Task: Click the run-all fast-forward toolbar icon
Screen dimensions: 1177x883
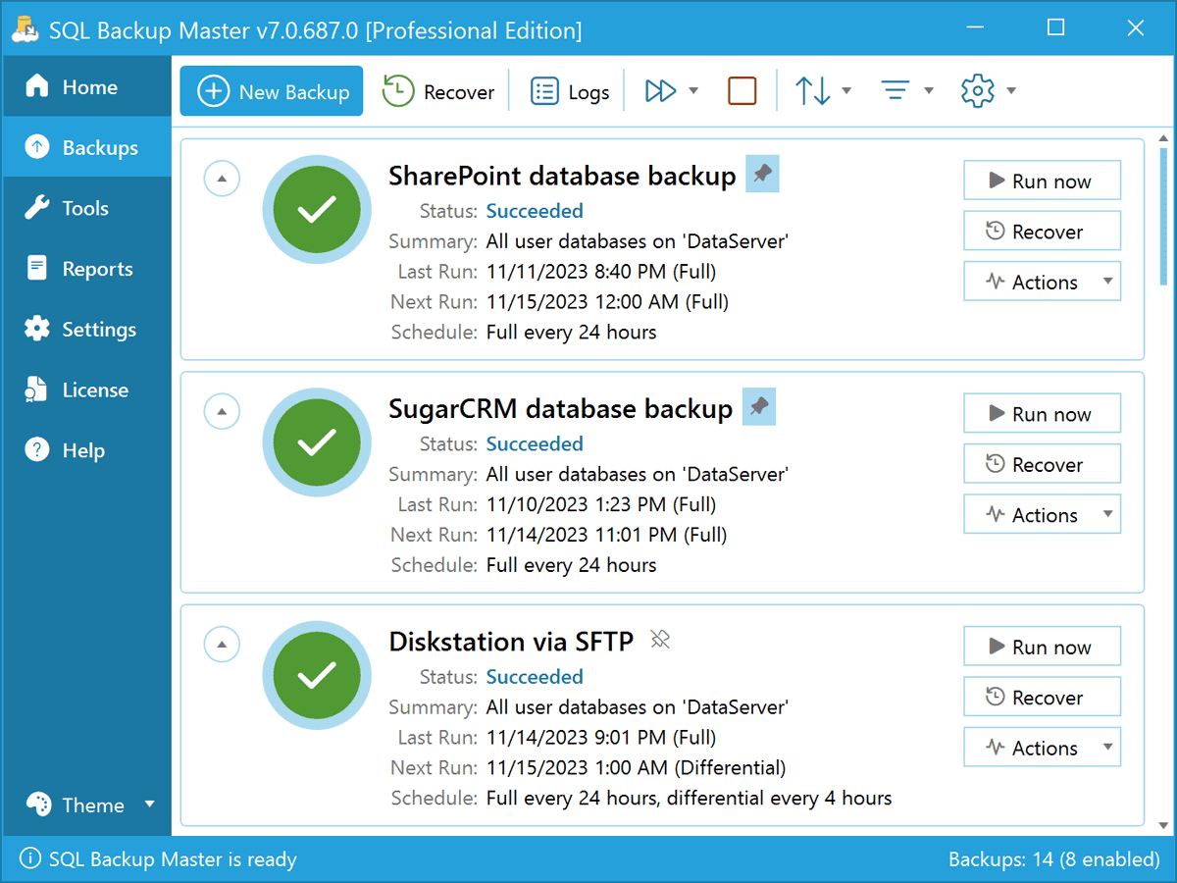Action: pos(661,91)
